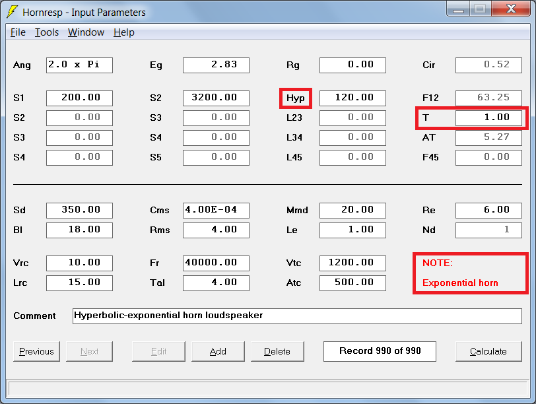
Task: Click the F12 value box 63.25
Action: click(489, 98)
